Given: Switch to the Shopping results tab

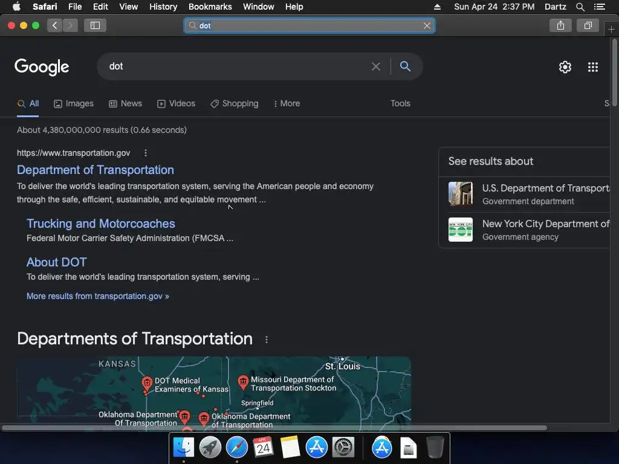Looking at the screenshot, I should (x=235, y=103).
